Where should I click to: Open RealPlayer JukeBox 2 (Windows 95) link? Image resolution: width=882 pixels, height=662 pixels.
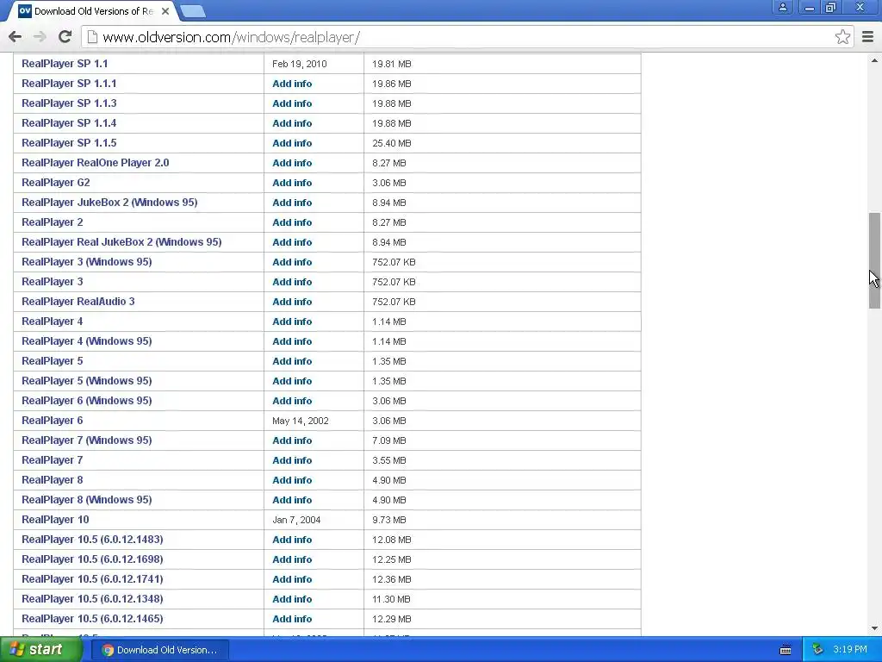click(109, 202)
